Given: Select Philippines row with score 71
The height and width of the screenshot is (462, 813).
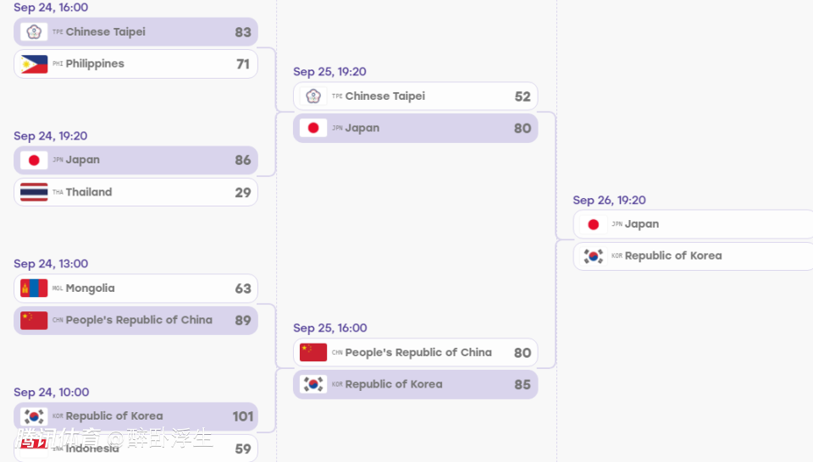Looking at the screenshot, I should (135, 64).
